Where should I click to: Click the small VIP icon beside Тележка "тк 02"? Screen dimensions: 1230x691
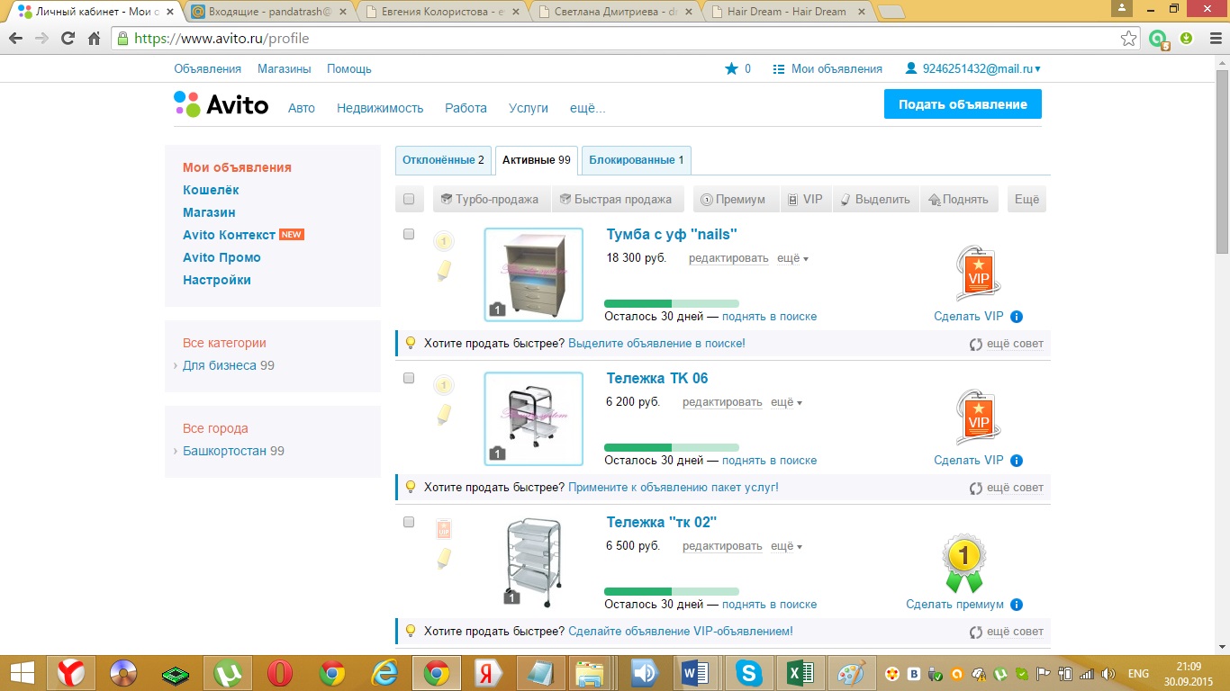(443, 529)
